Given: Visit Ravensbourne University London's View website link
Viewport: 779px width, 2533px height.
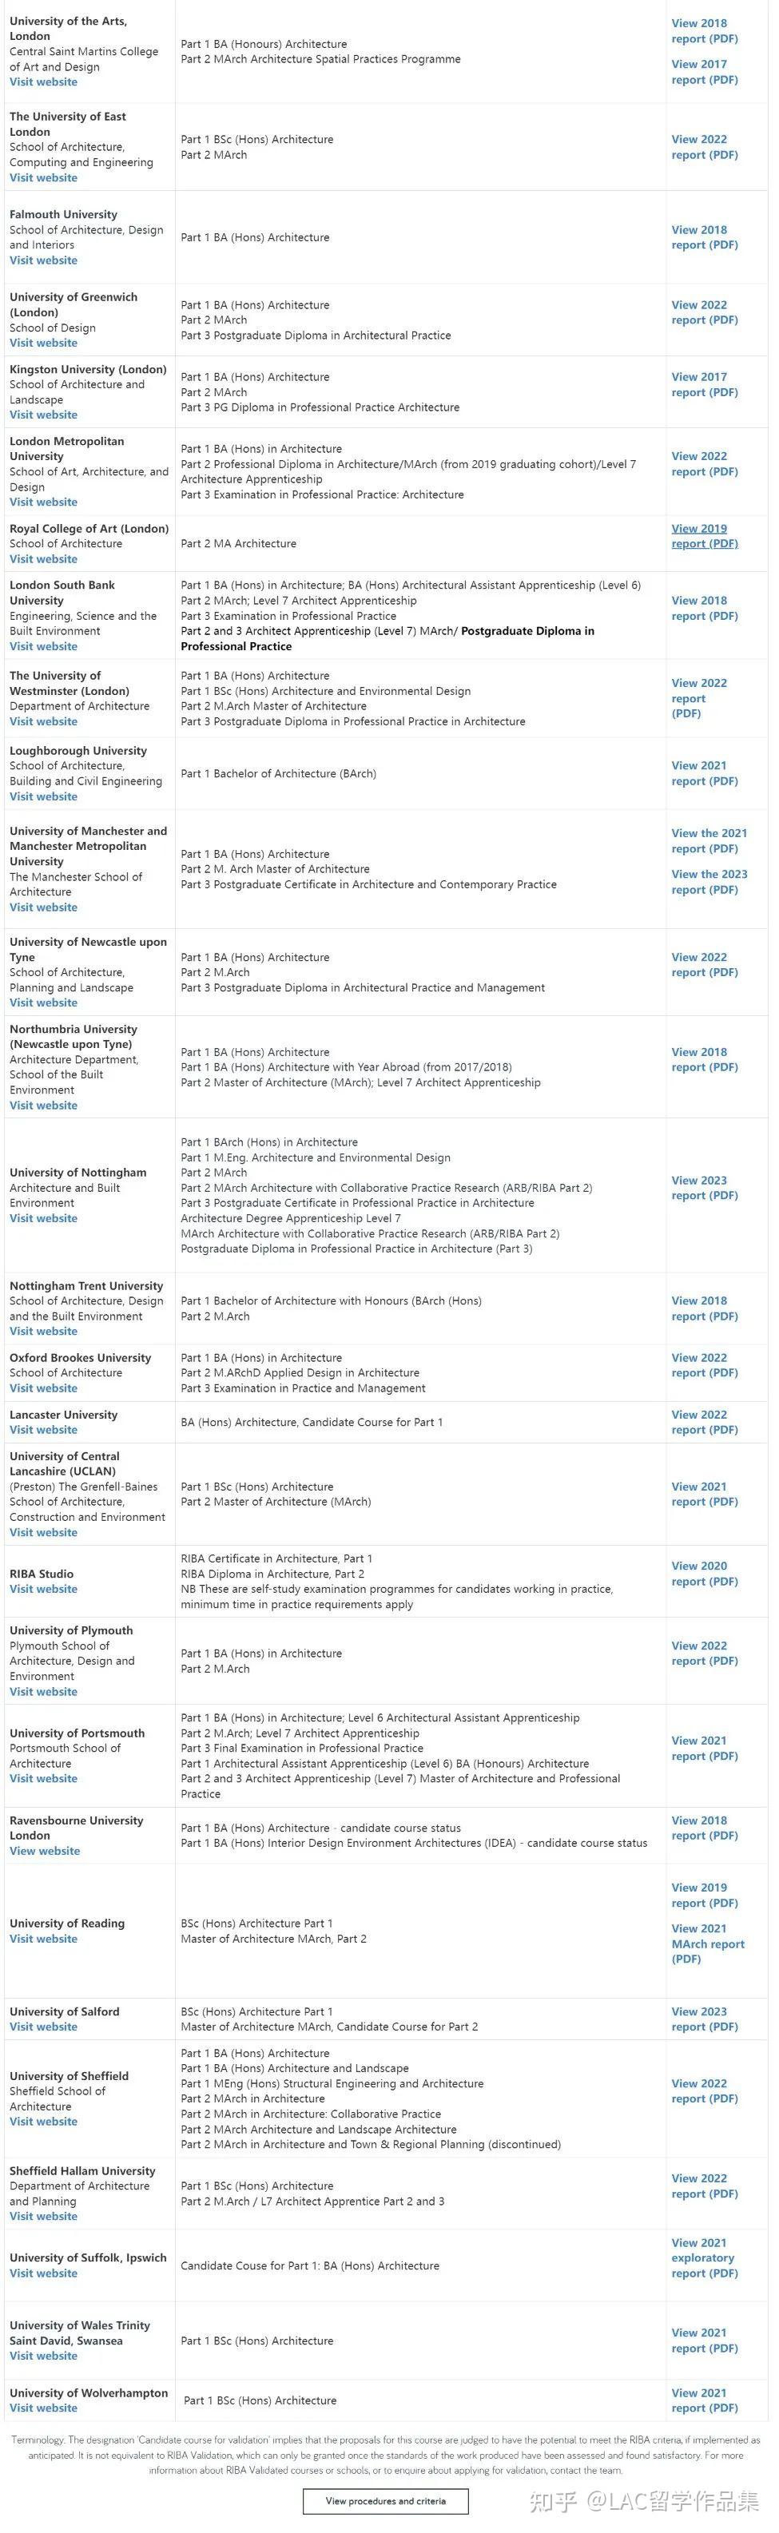Looking at the screenshot, I should [x=46, y=1851].
